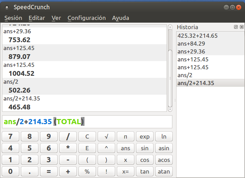
Task: Open the Ayuda menu
Action: click(121, 18)
